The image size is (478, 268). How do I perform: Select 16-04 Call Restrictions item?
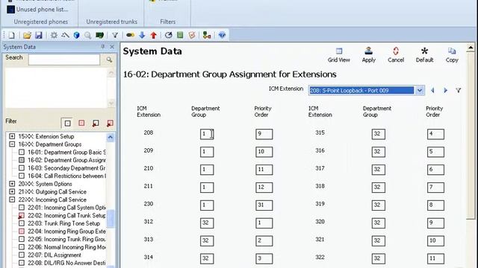(66, 176)
